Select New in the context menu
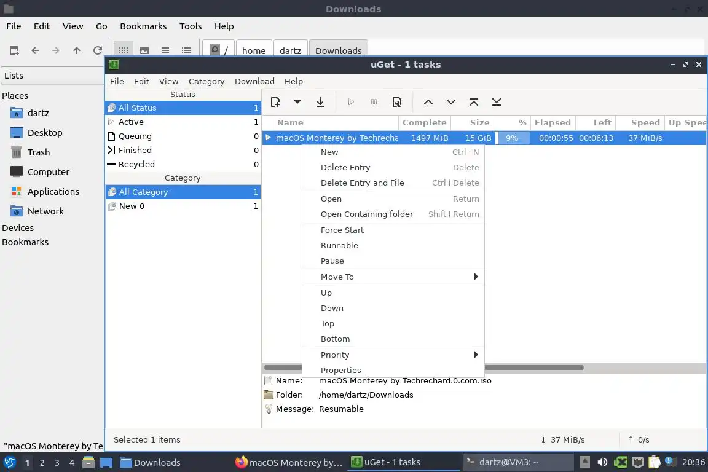This screenshot has width=708, height=472. click(x=393, y=152)
